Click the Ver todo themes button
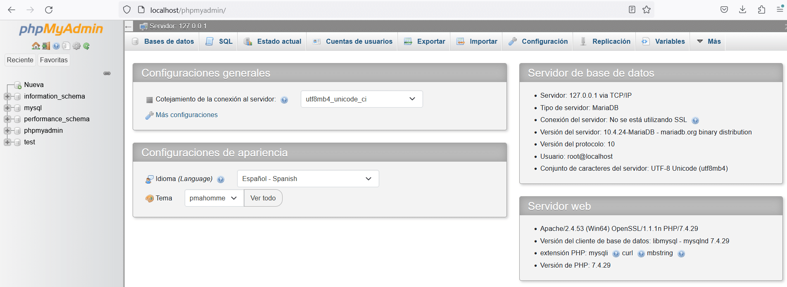 click(263, 198)
